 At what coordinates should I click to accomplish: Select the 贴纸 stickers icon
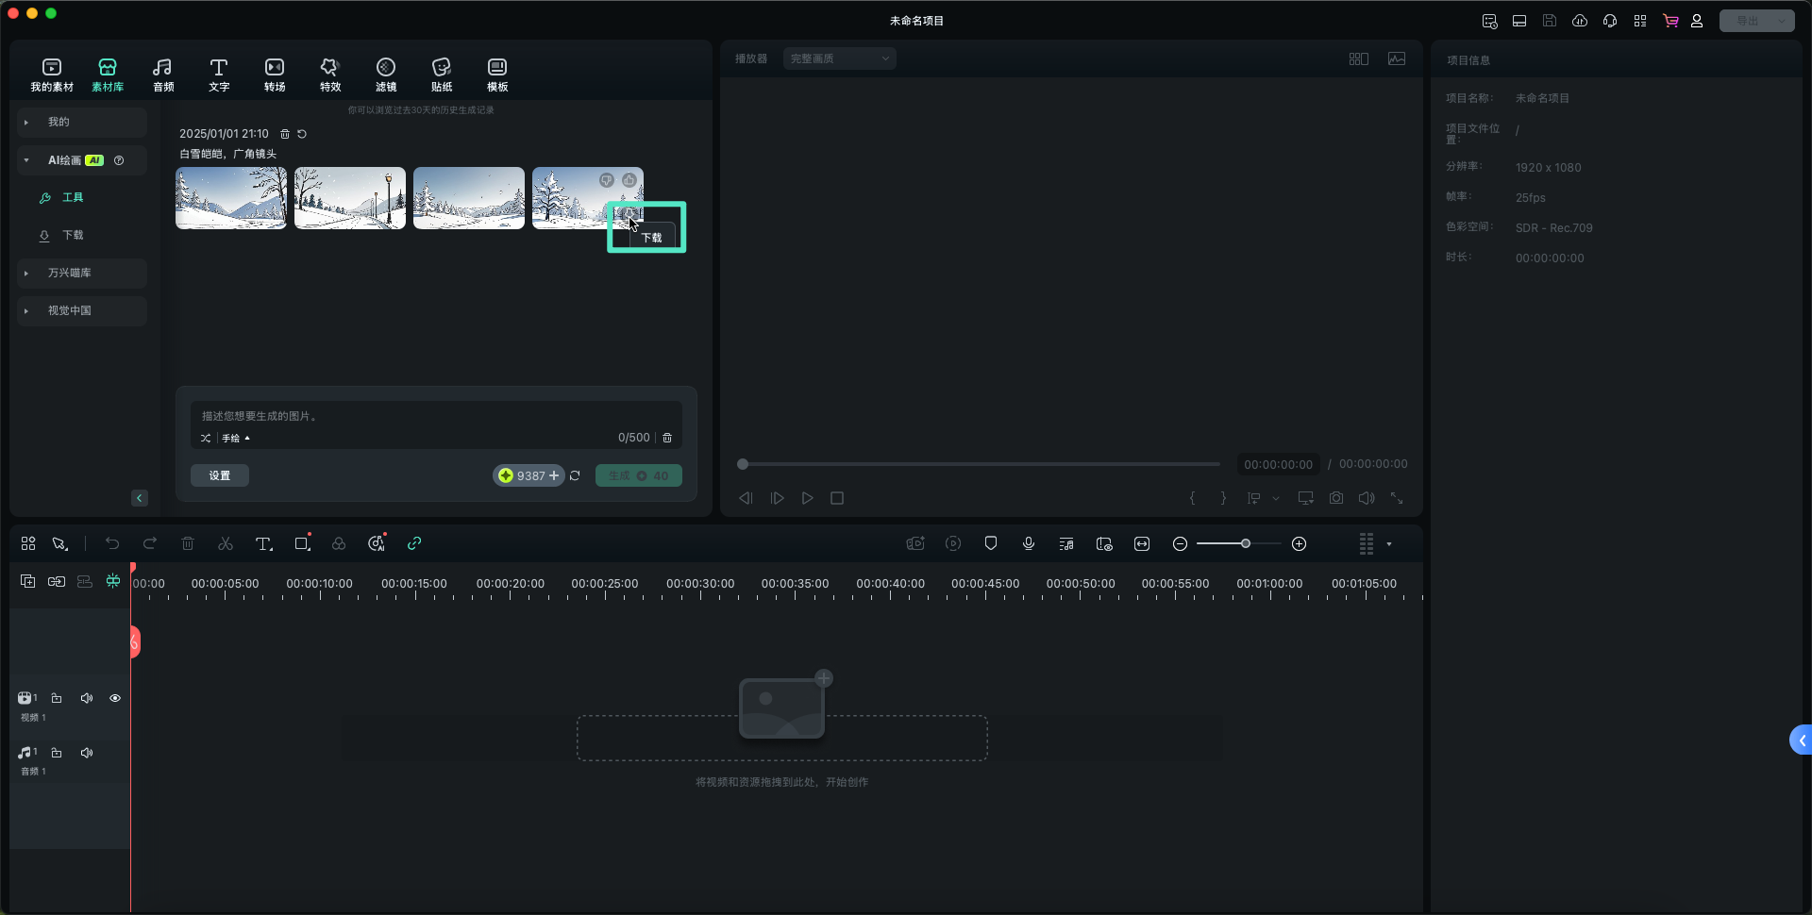coord(442,74)
